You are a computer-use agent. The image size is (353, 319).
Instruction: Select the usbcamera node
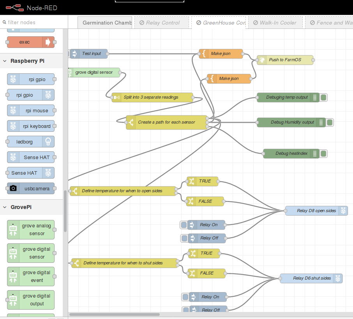click(x=30, y=188)
